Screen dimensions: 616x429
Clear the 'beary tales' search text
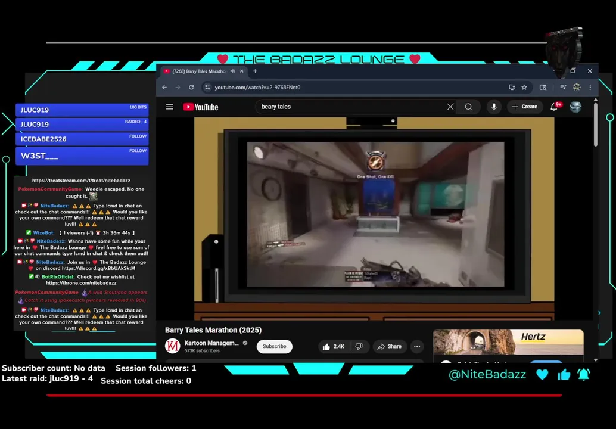pos(450,107)
